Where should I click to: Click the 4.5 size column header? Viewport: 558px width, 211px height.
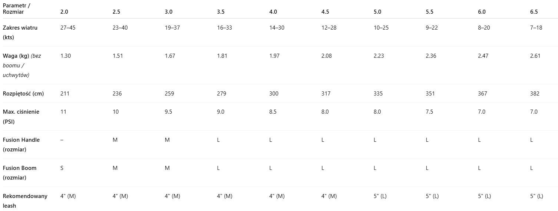coord(325,12)
